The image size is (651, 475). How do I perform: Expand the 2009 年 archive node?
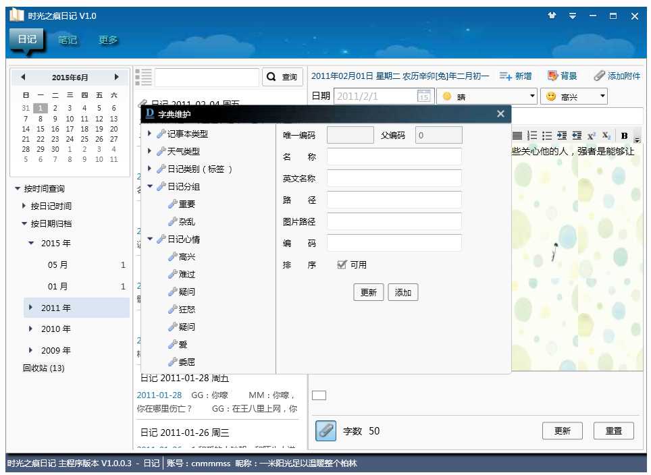click(x=30, y=350)
